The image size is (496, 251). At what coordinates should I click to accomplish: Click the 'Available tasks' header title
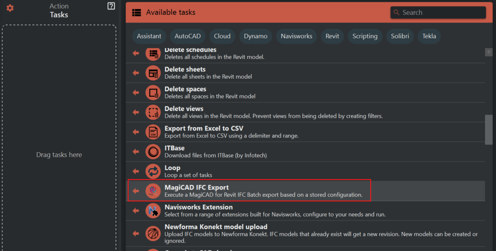[x=171, y=12]
